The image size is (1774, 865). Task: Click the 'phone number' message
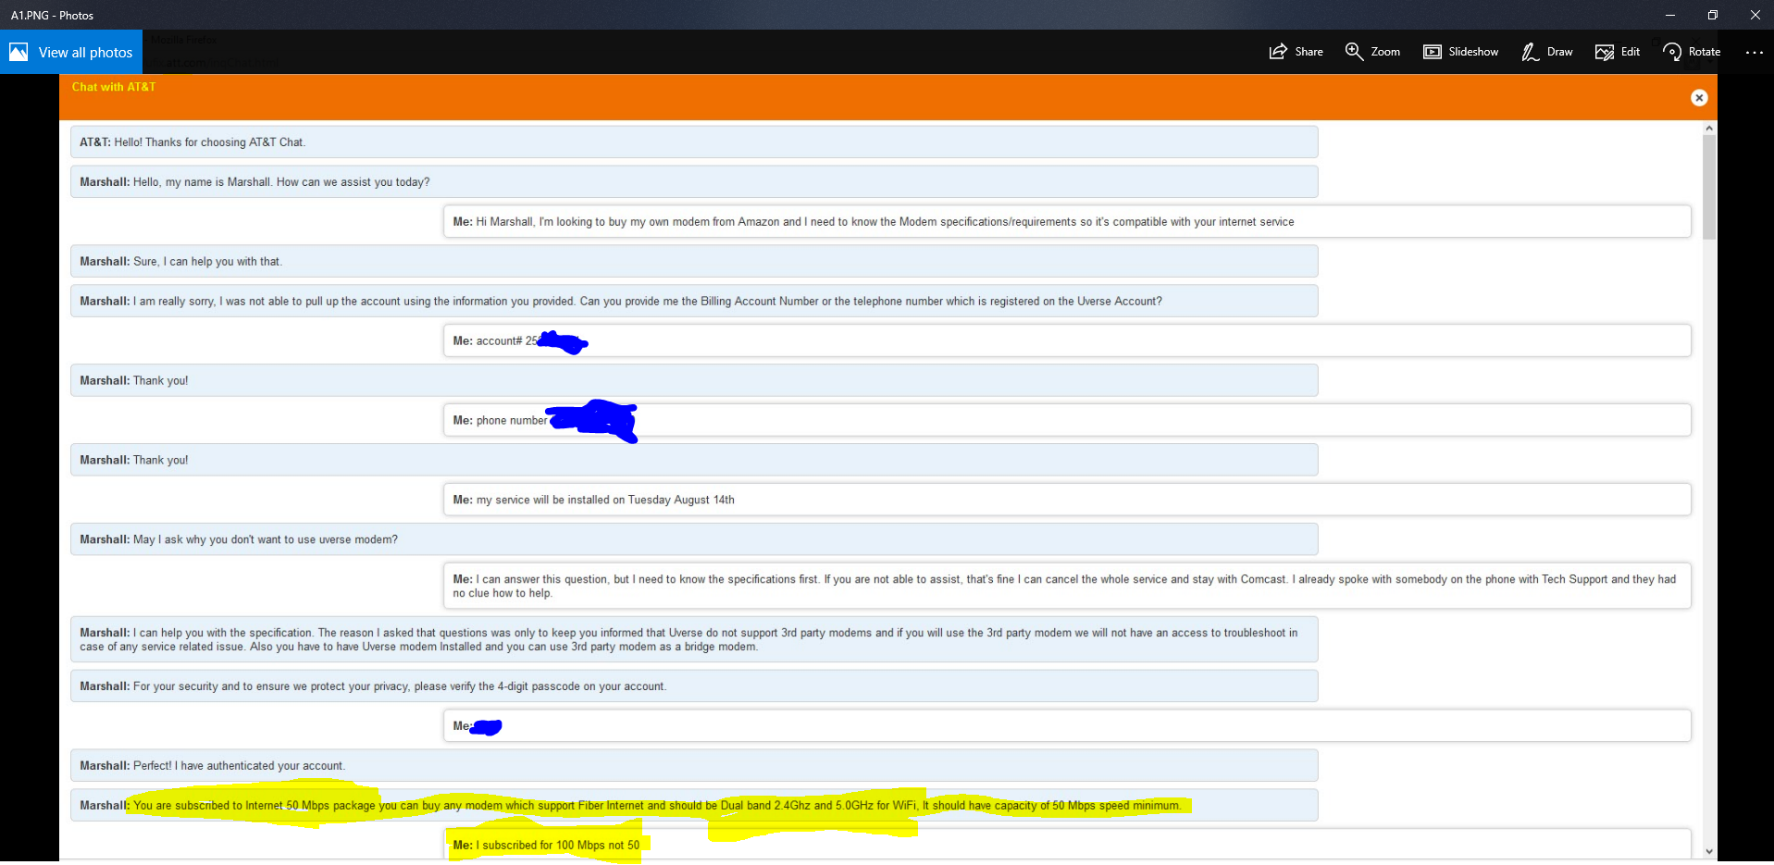1067,421
